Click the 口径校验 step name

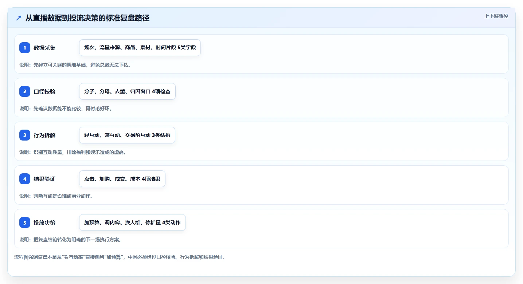pos(44,91)
